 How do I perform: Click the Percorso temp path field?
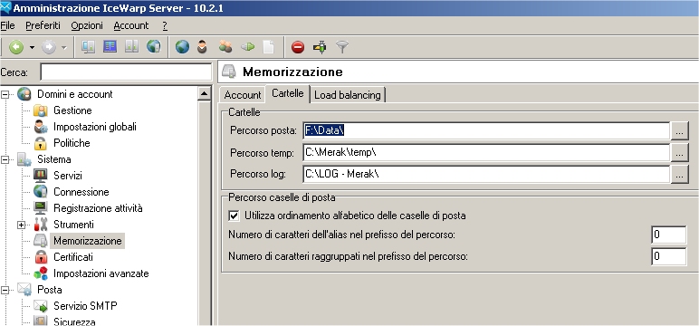(x=486, y=152)
